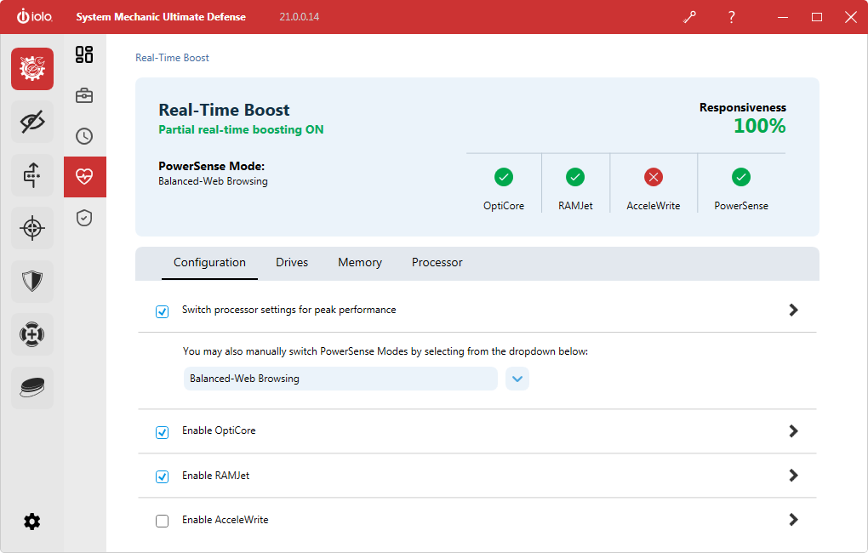The width and height of the screenshot is (868, 553).
Task: Click the Balanced-Web Browsing selection field
Action: click(x=340, y=379)
